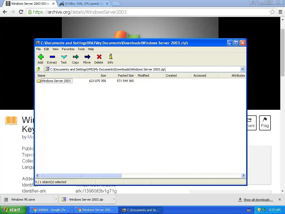Sort by the Name column header
Screen dimensions: 285x214
(x=57, y=76)
